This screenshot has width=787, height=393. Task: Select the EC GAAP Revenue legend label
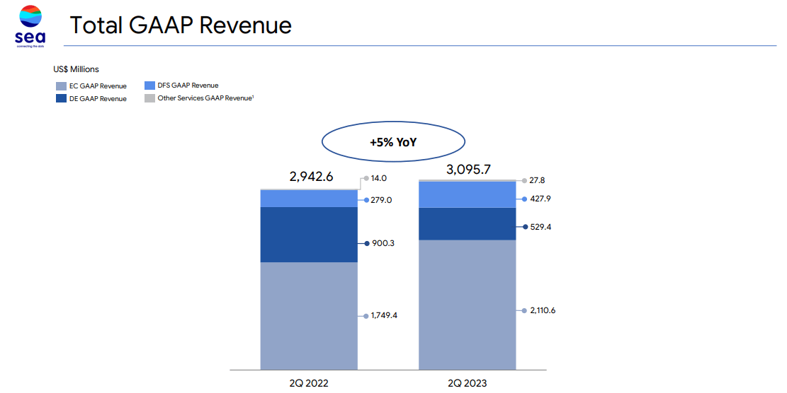pos(98,86)
